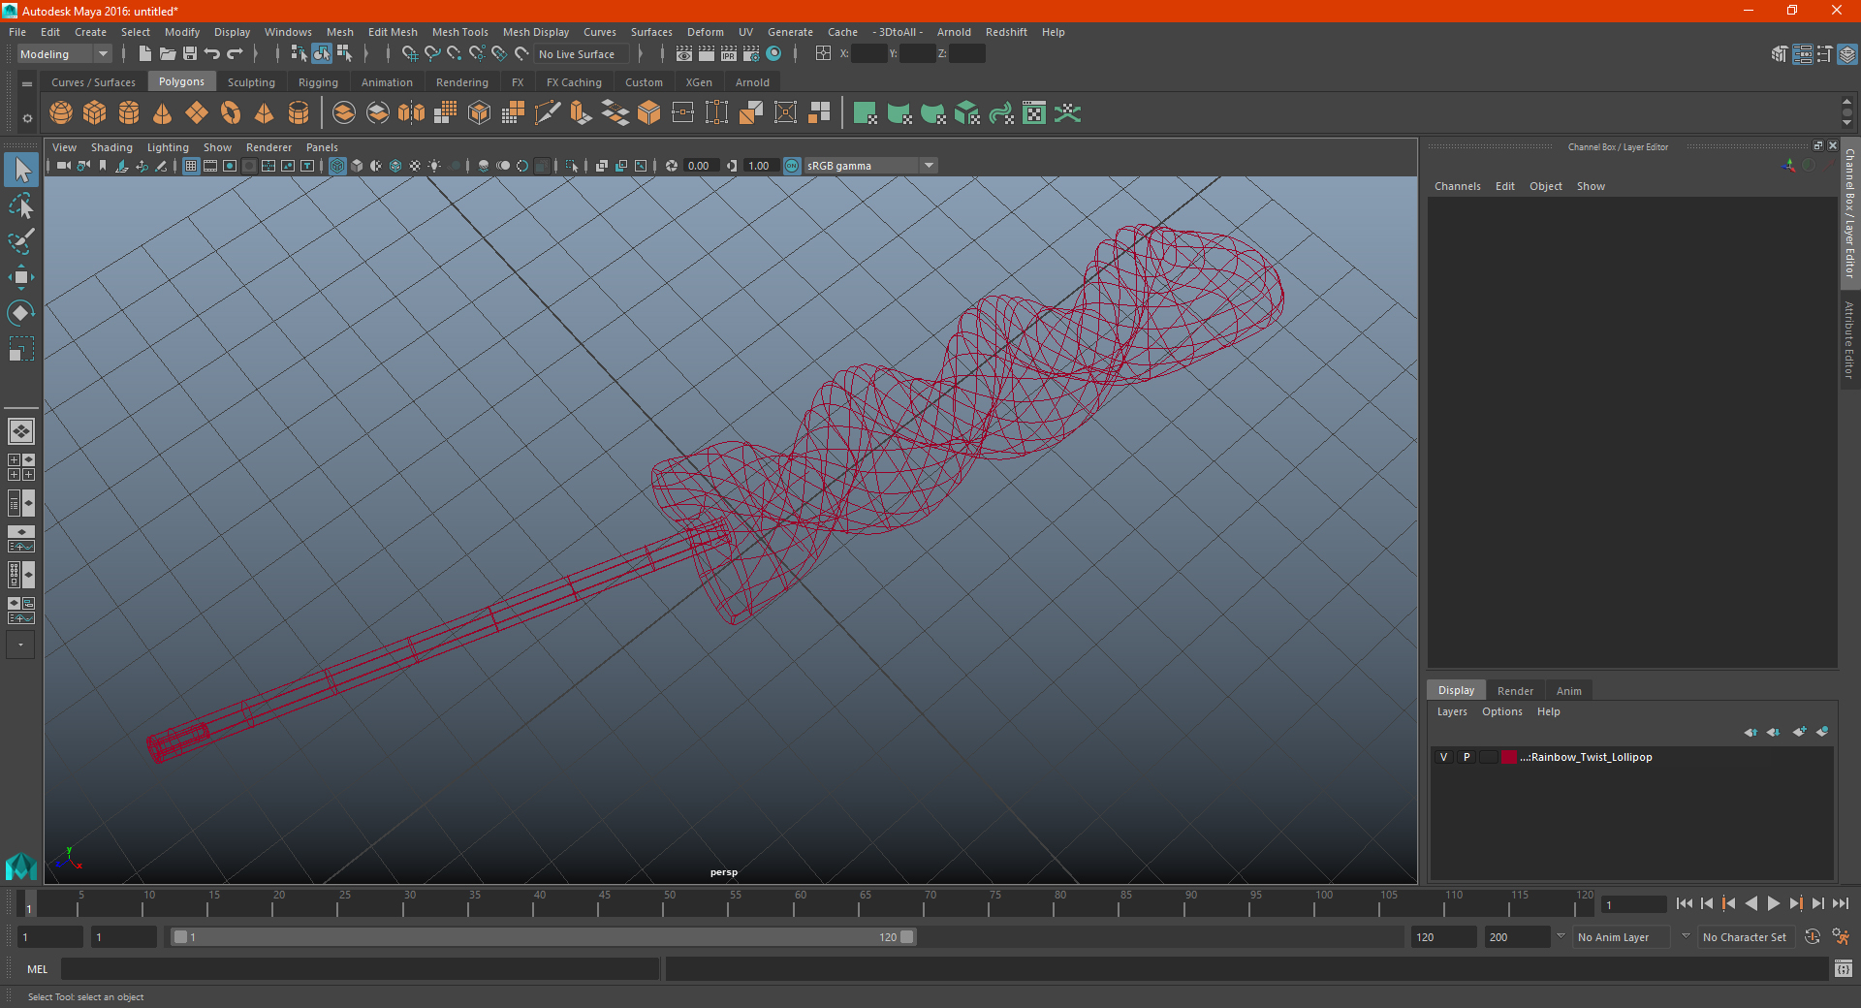Click Rainbow_Twist_Lollipop layer red color swatch
The width and height of the screenshot is (1861, 1008).
pyautogui.click(x=1509, y=757)
